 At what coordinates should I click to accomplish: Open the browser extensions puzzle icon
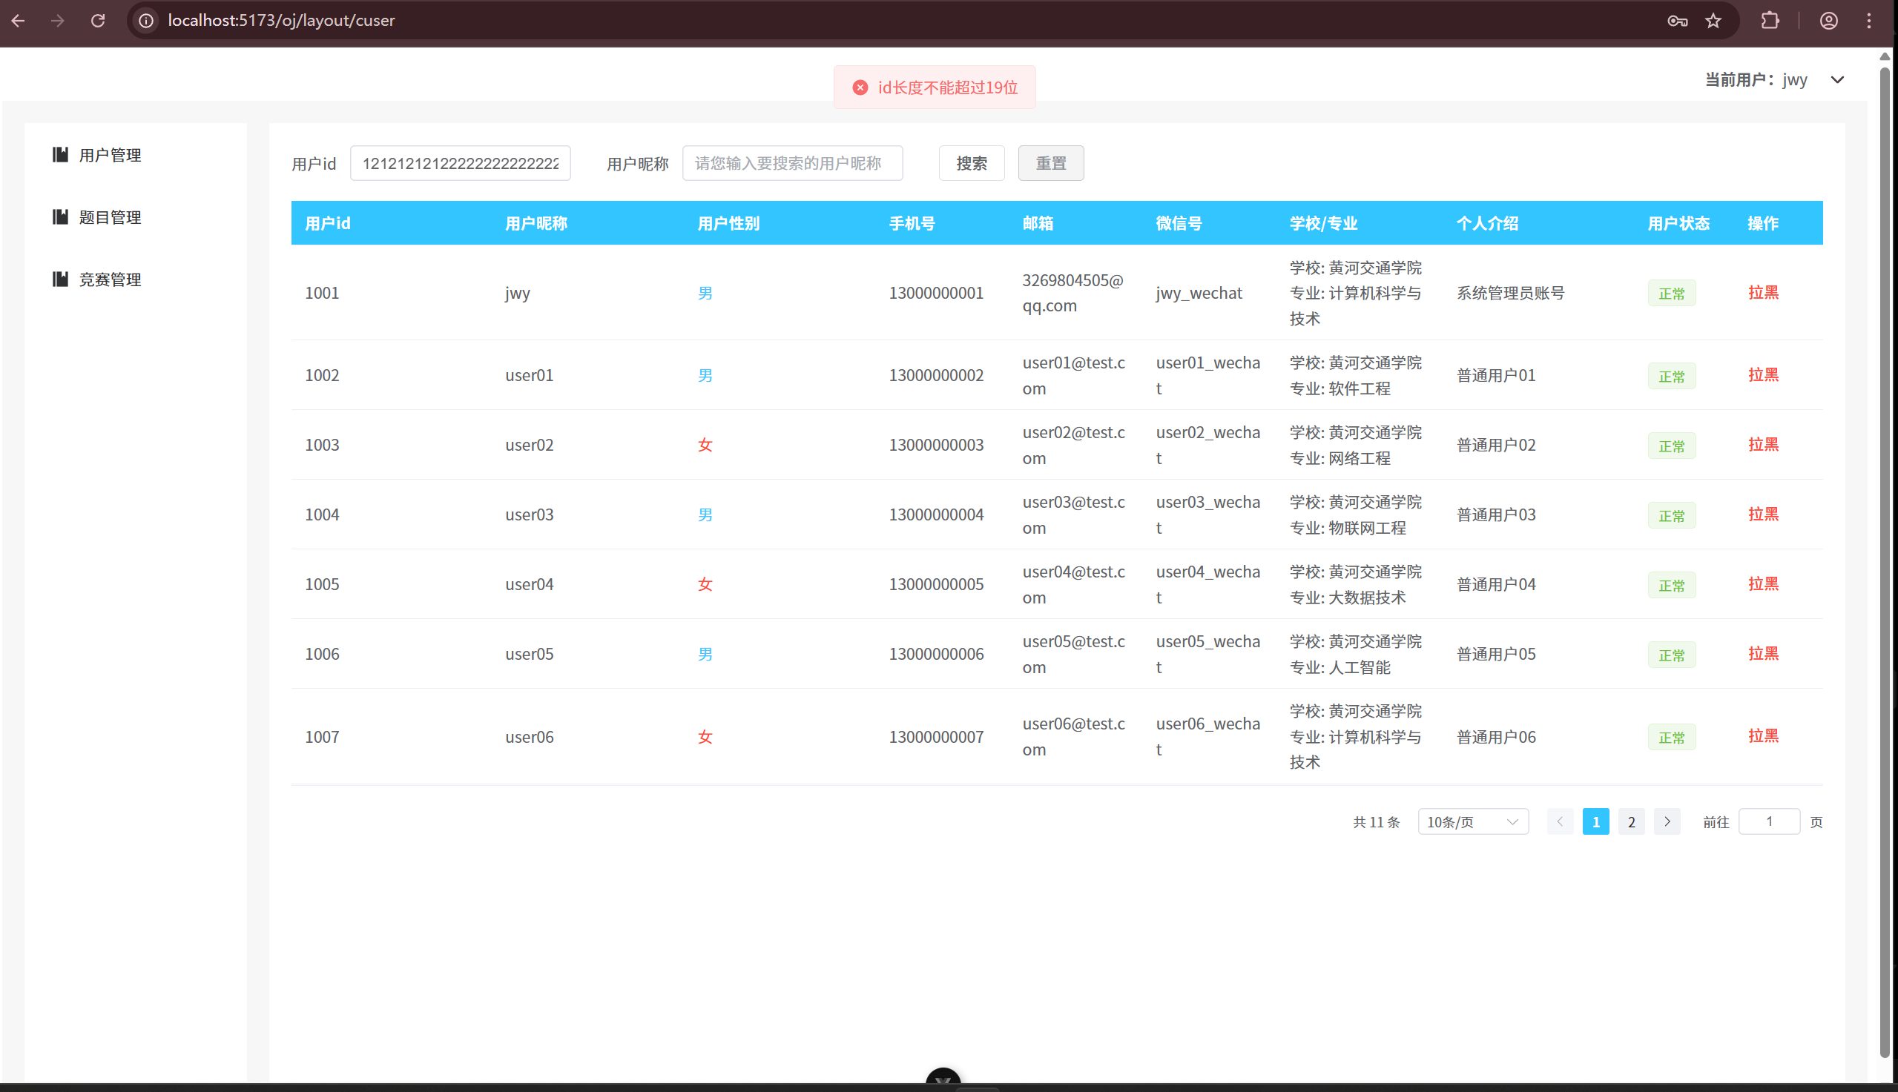[x=1770, y=20]
